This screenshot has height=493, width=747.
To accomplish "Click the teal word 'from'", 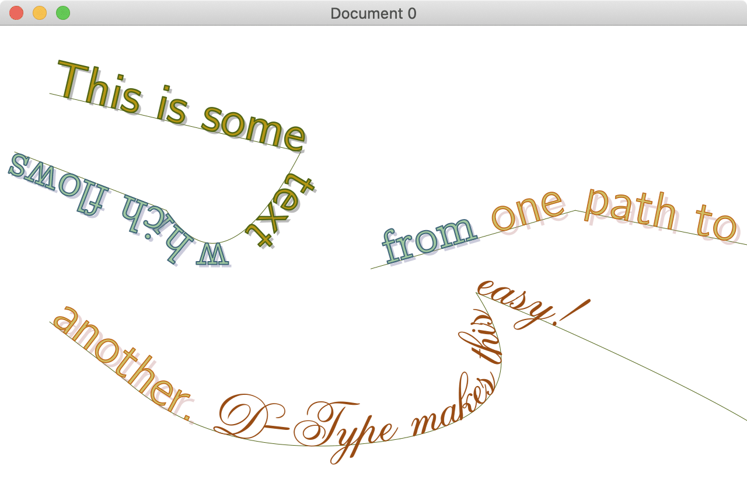I will [428, 239].
